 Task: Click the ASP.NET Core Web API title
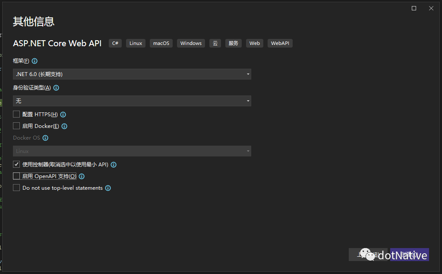[57, 43]
